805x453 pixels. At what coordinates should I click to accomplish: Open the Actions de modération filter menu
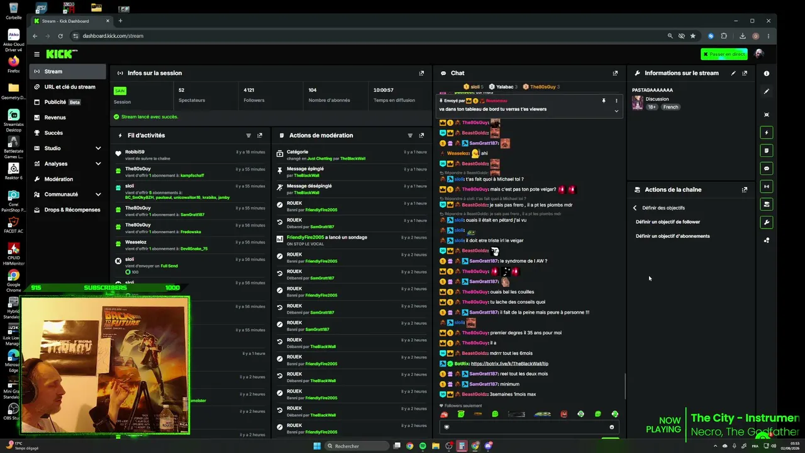410,135
